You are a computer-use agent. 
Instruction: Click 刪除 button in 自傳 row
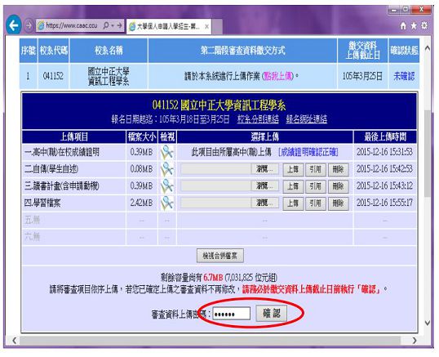point(339,170)
